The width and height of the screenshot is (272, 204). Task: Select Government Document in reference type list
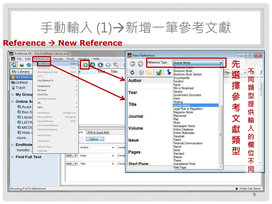click(x=187, y=95)
